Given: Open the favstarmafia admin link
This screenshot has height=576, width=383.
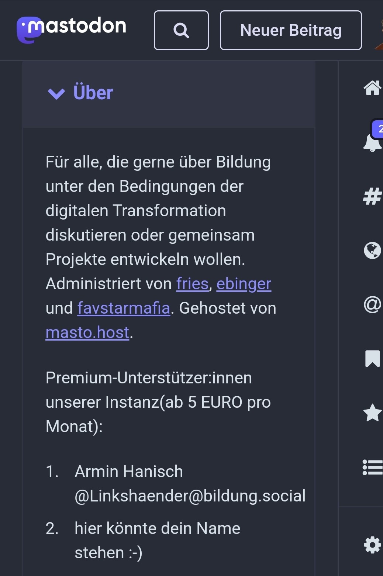Looking at the screenshot, I should coord(124,308).
